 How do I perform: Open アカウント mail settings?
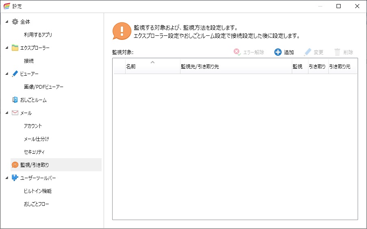pos(33,126)
